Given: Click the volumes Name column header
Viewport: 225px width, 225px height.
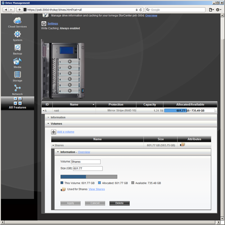Looking at the screenshot, I should click(x=98, y=139).
